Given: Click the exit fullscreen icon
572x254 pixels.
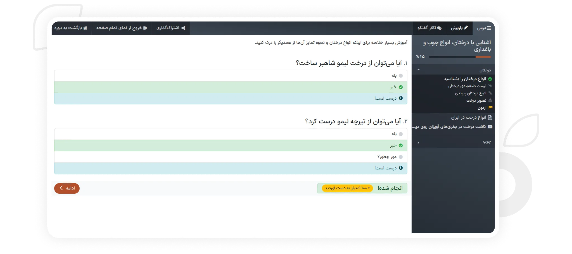Looking at the screenshot, I should coord(145,28).
